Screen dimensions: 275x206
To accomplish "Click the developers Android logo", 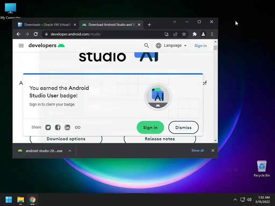I will 46,45.
